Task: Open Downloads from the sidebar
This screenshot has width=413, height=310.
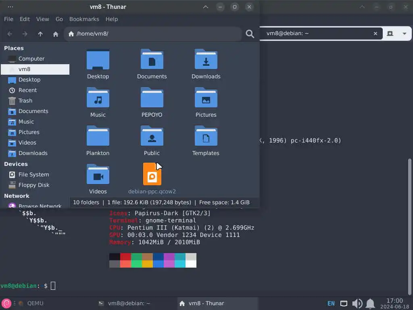Action: click(x=35, y=153)
